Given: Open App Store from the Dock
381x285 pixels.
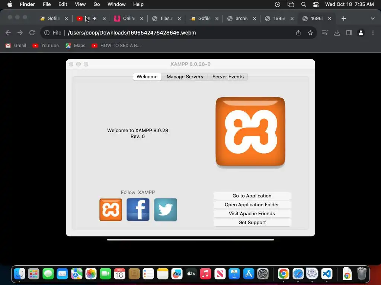Looking at the screenshot, I should 248,274.
